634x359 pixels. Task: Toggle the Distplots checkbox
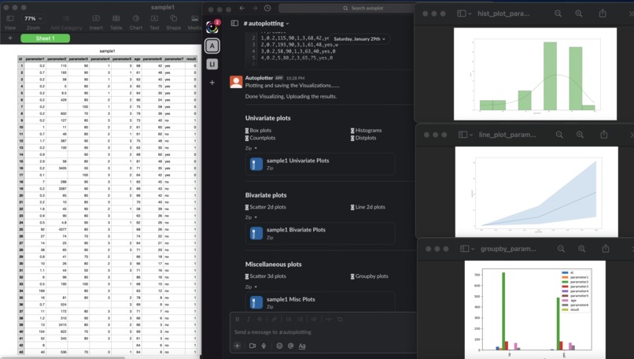(x=352, y=138)
